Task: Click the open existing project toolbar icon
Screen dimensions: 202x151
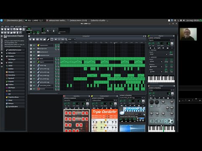Action: point(8,29)
